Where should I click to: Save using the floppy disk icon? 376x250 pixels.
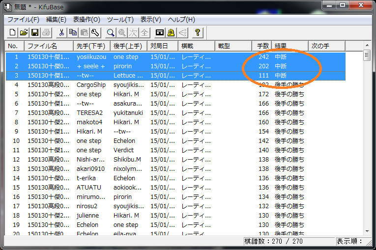coord(35,33)
